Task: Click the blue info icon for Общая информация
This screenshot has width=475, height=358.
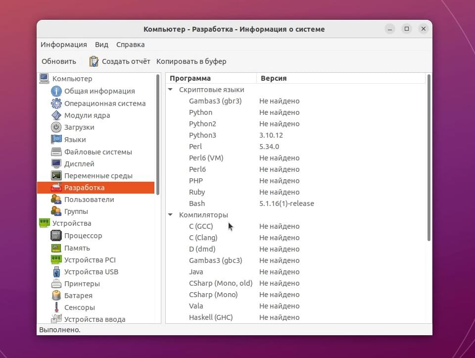Action: (x=56, y=91)
